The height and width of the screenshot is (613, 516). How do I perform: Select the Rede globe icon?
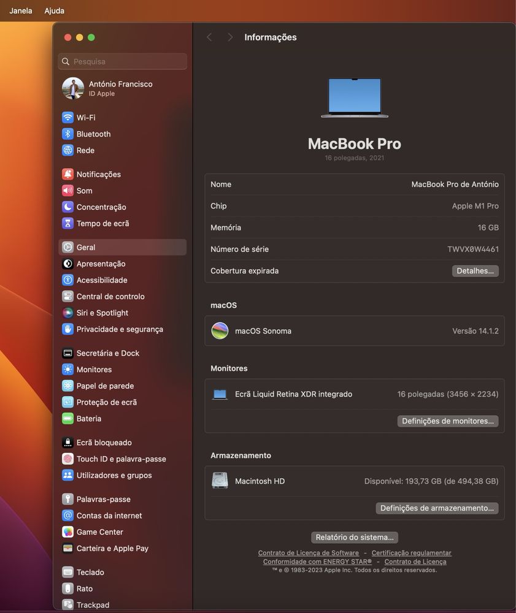tap(67, 150)
